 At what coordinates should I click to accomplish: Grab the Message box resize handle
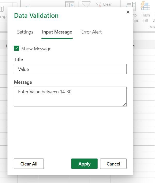125,105
